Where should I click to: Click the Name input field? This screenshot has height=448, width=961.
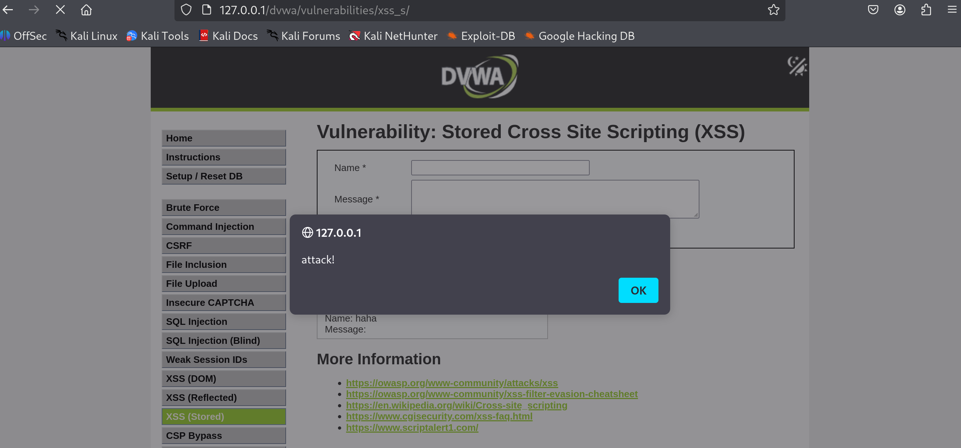click(x=500, y=168)
